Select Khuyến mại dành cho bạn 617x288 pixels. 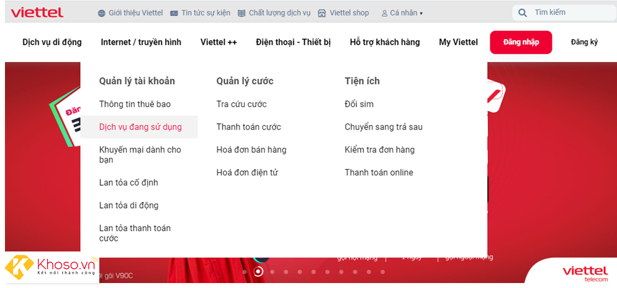[x=140, y=155]
